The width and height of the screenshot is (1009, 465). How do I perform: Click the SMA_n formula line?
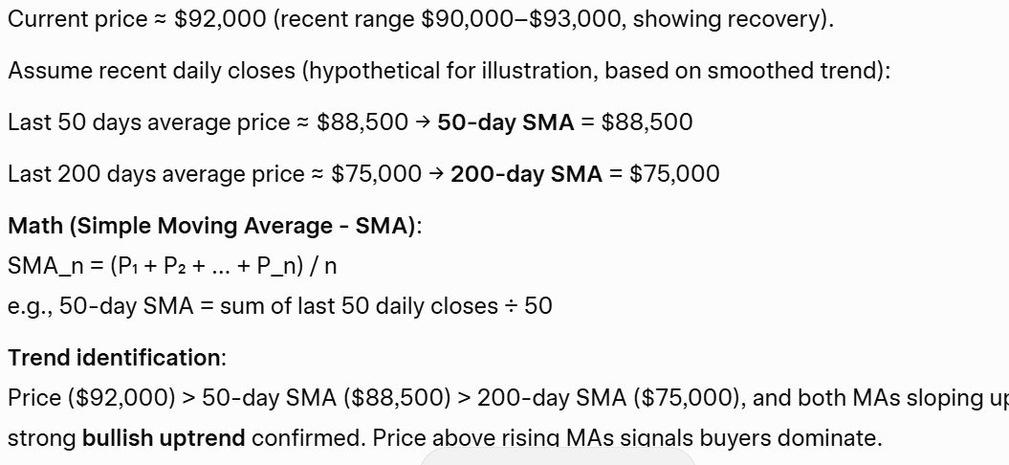click(x=172, y=265)
